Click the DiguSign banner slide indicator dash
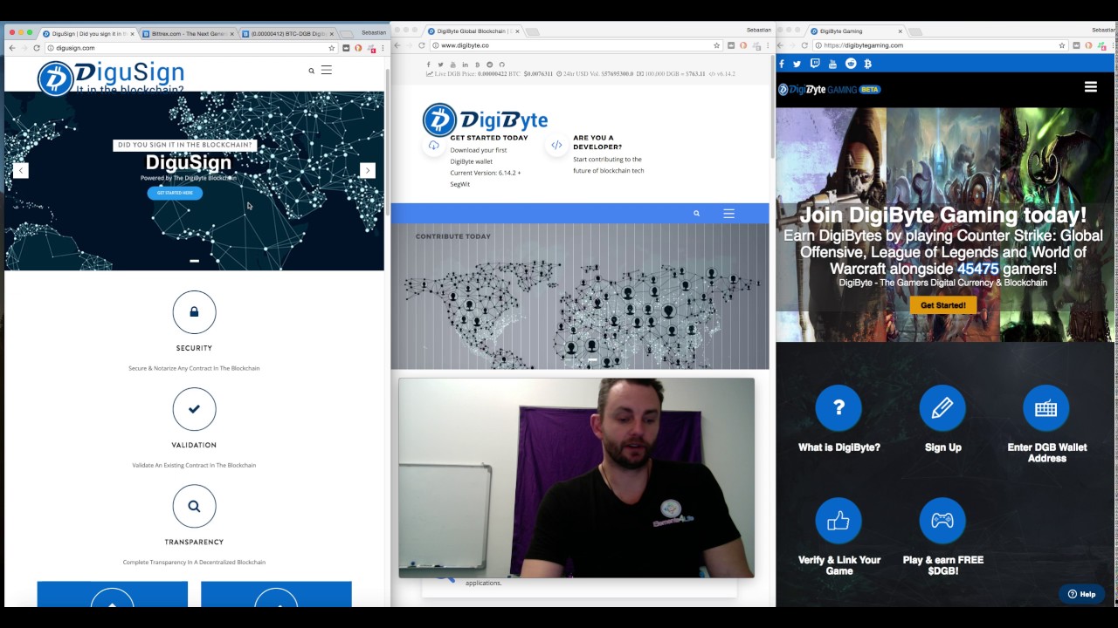 pyautogui.click(x=194, y=261)
